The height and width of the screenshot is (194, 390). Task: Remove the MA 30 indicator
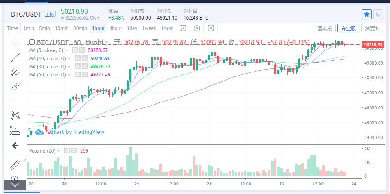85,67
